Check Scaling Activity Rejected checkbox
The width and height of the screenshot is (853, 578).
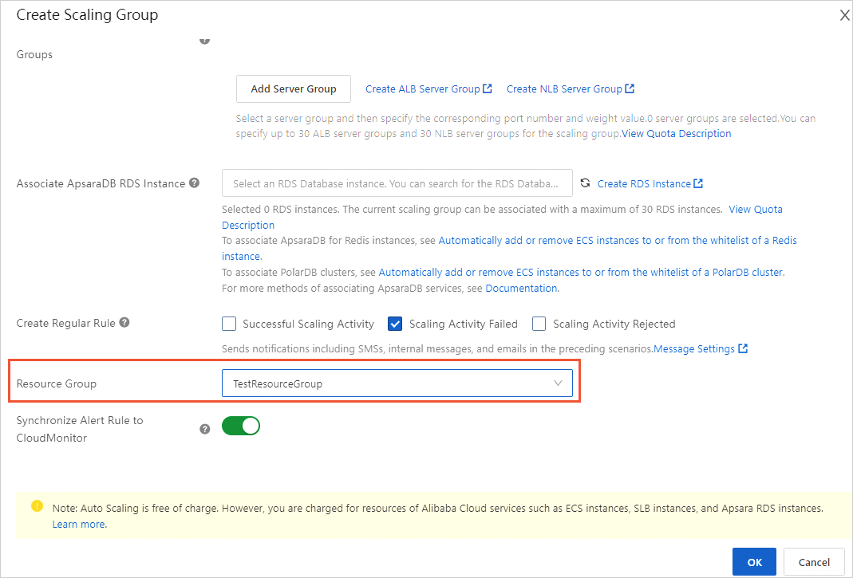(539, 324)
